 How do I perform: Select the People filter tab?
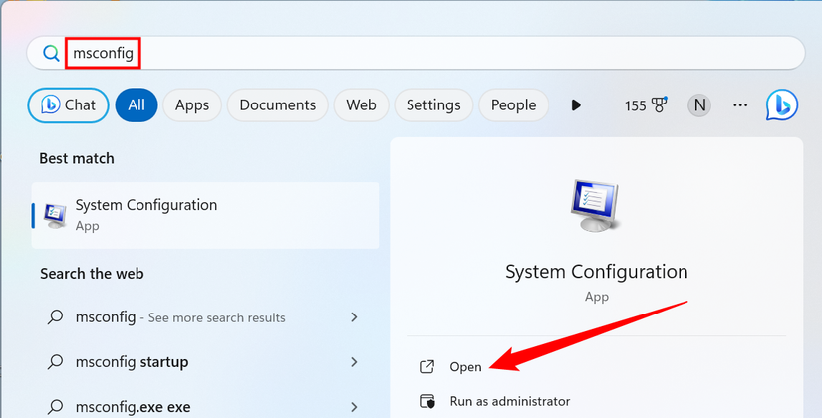[513, 104]
